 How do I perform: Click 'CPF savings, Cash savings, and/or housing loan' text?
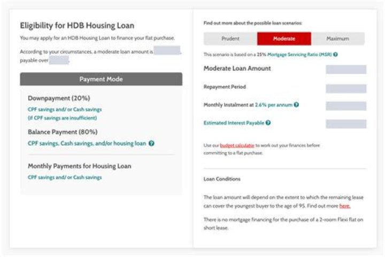click(x=87, y=143)
